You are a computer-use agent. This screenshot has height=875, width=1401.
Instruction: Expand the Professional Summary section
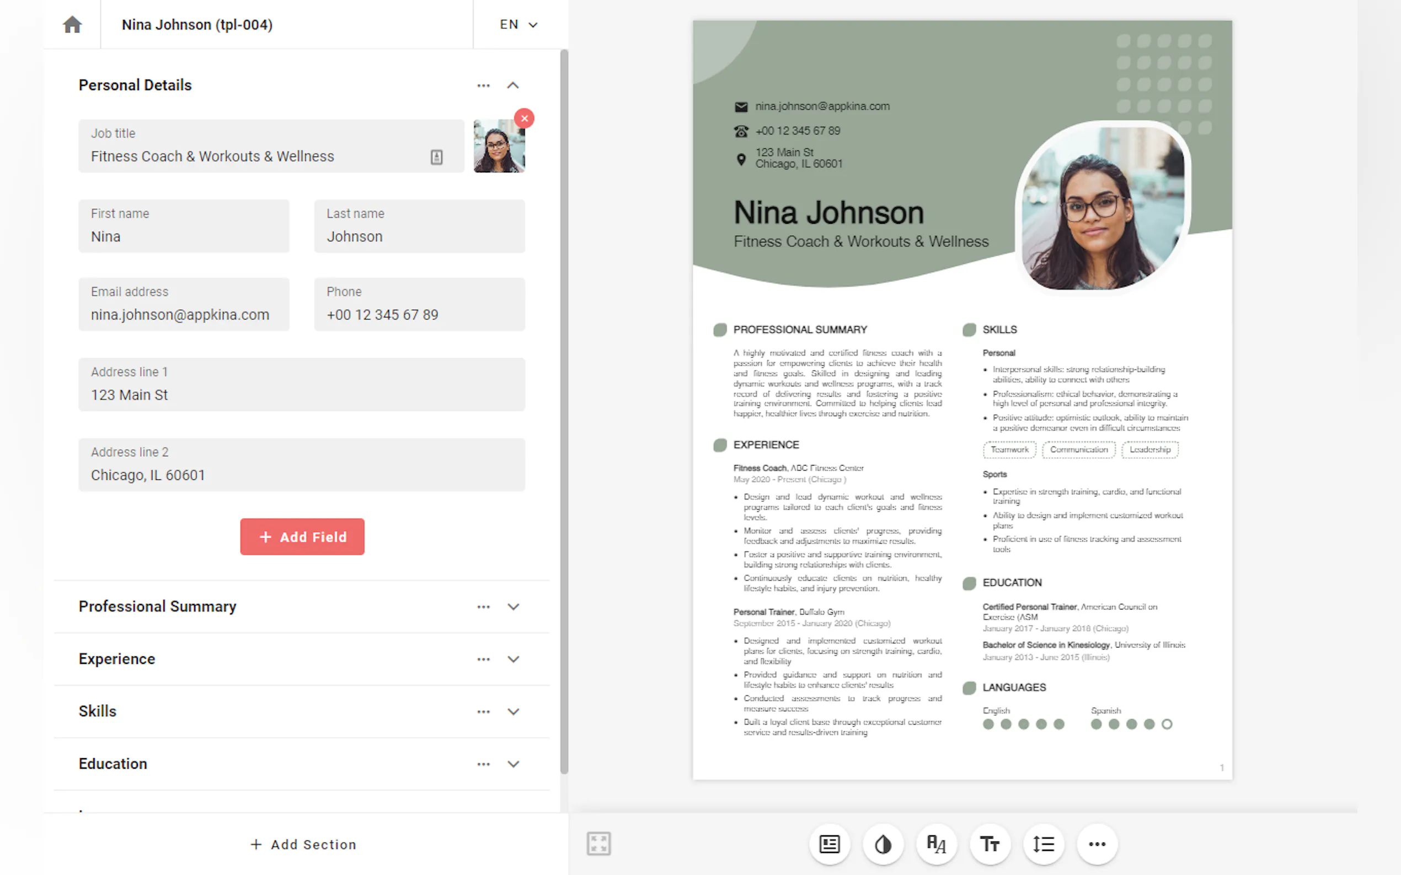(513, 607)
